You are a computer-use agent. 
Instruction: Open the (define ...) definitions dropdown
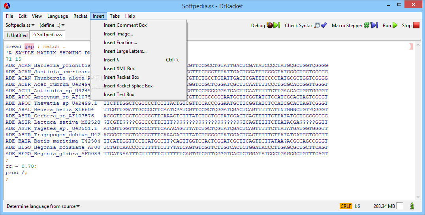tap(52, 25)
